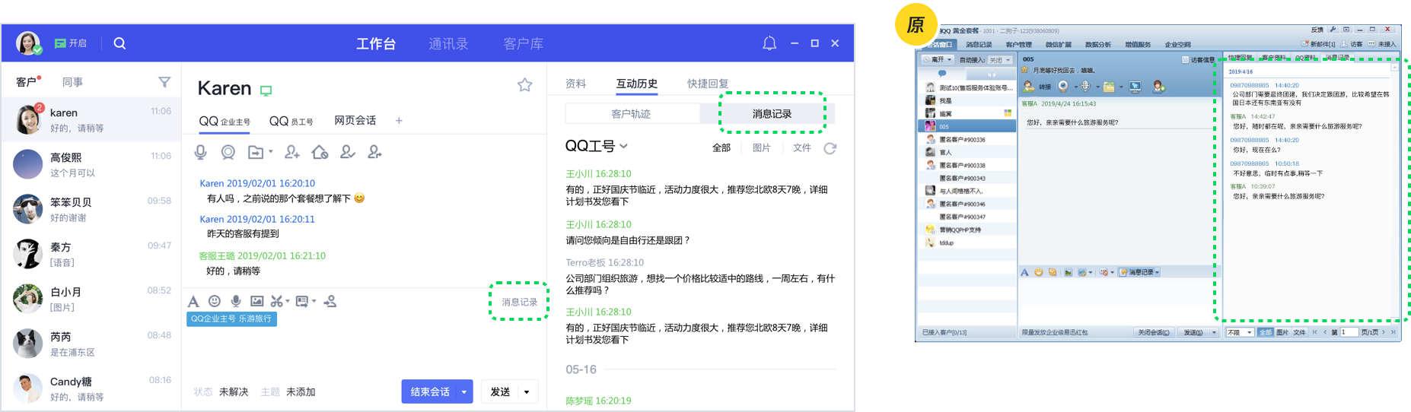Switch to the 工作台 tab
The width and height of the screenshot is (1411, 412).
click(x=376, y=44)
